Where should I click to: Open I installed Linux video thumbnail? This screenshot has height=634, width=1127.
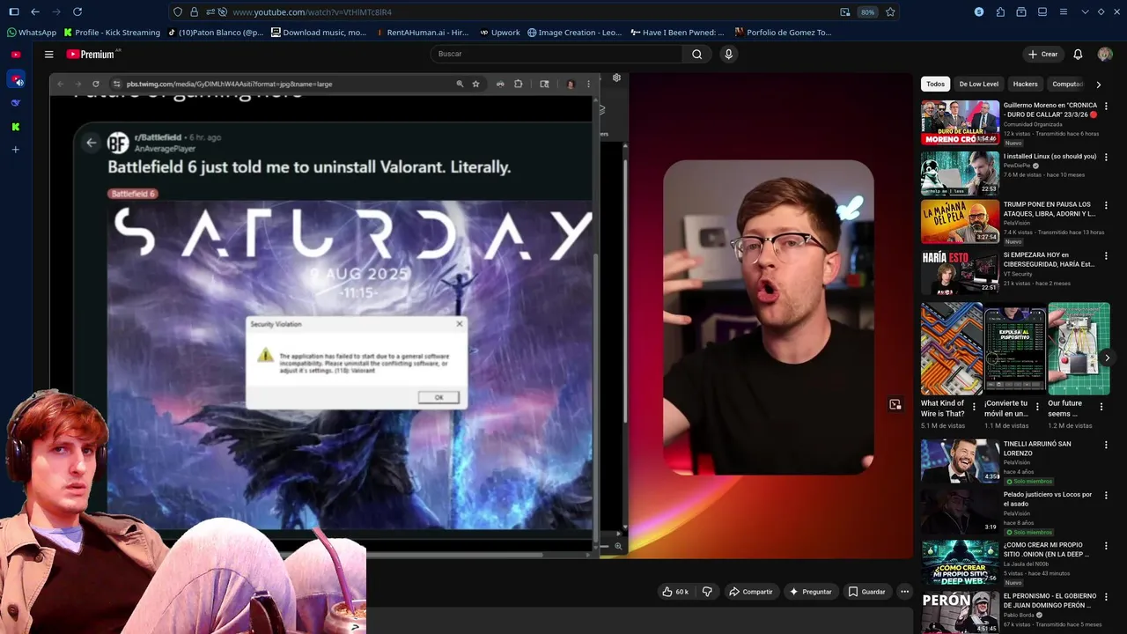961,173
